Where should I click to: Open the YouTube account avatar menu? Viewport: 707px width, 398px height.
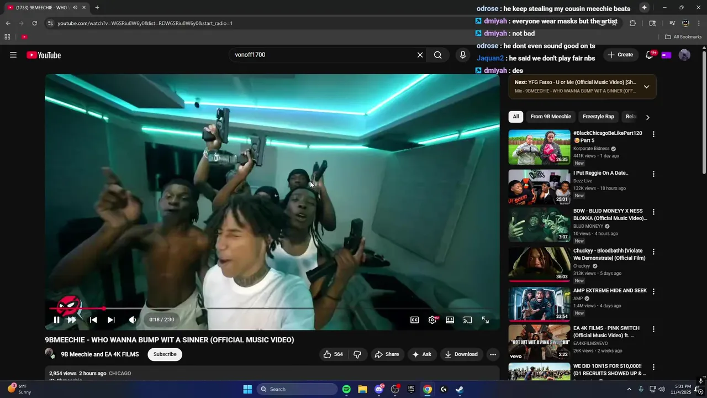[684, 55]
